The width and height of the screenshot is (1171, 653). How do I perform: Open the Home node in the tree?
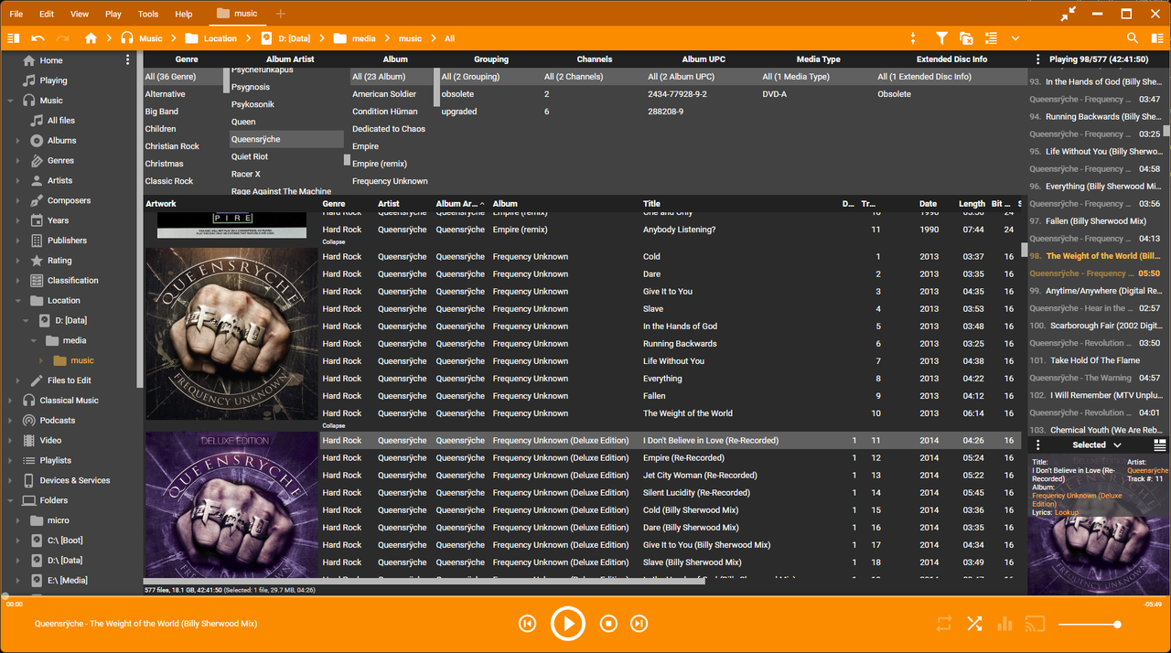50,60
